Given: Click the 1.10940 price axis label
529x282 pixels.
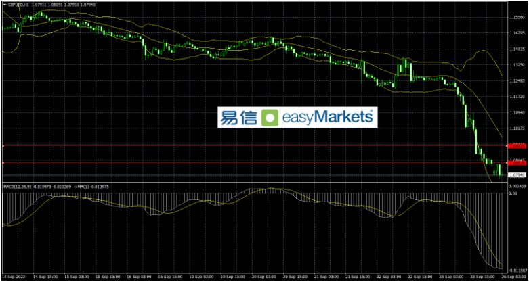Looking at the screenshot, I should pos(519,112).
